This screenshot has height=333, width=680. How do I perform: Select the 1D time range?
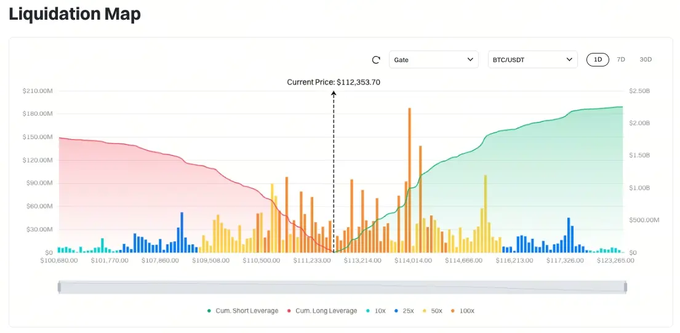pos(598,60)
